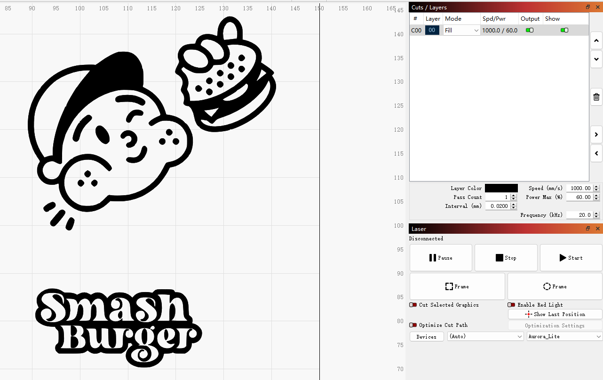Increase Pass Count with up arrow
Viewport: 603px width, 380px height.
tap(514, 195)
